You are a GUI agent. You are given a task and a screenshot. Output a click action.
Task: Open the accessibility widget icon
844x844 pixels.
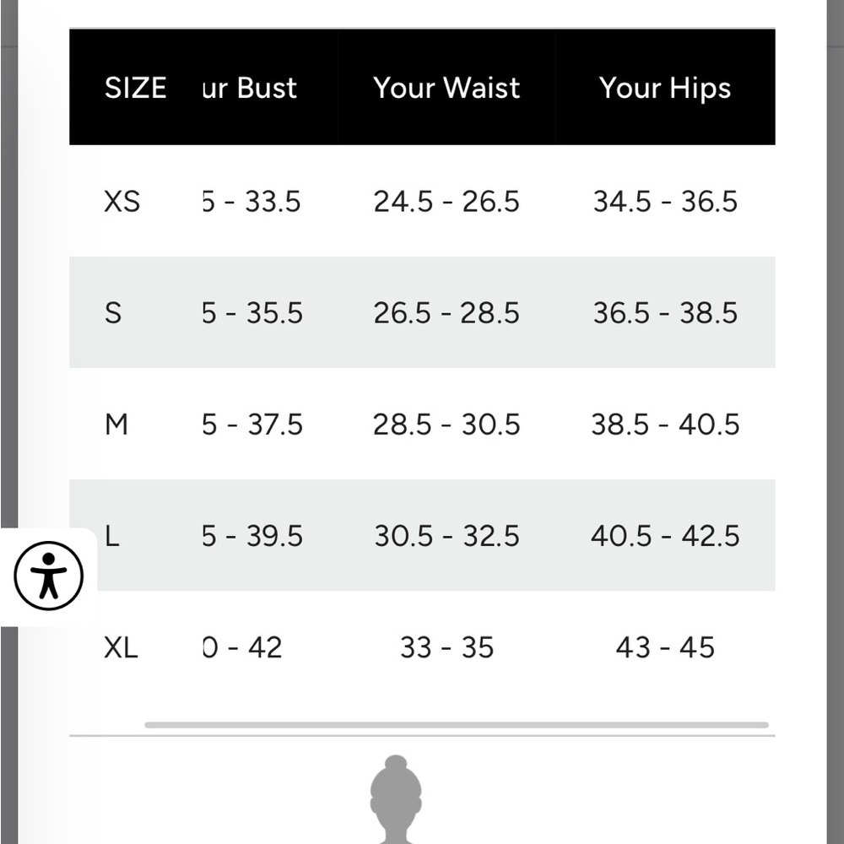coord(48,576)
